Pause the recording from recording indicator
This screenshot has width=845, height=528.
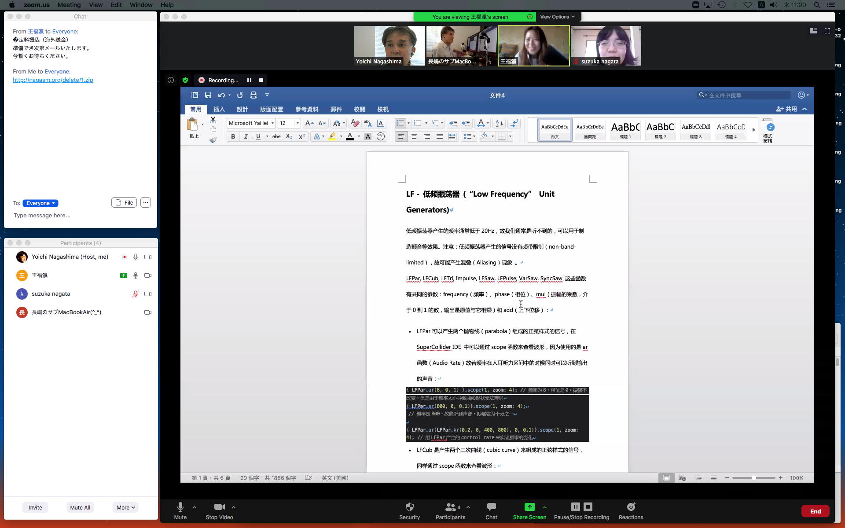click(249, 80)
